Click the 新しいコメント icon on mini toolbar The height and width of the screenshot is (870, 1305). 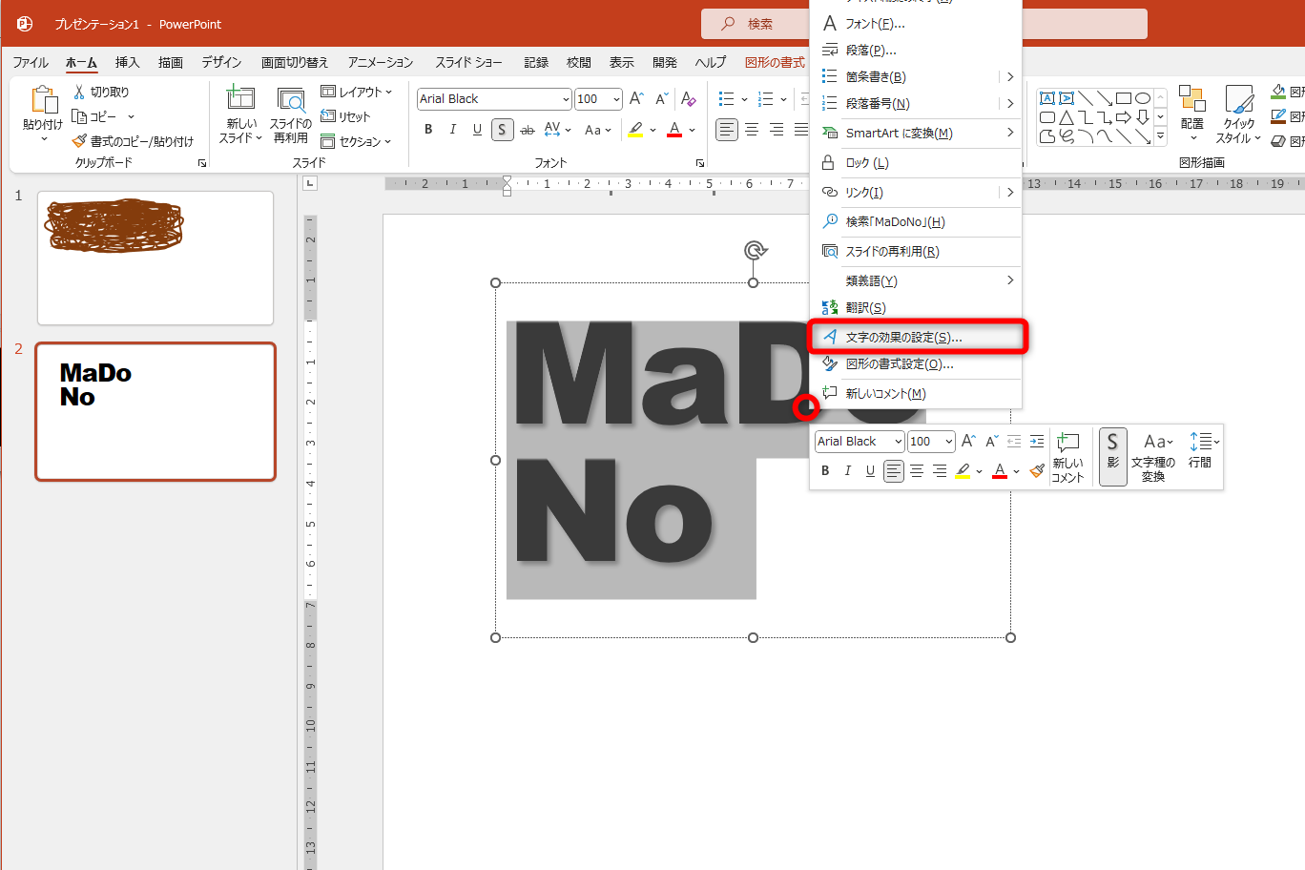pyautogui.click(x=1067, y=457)
